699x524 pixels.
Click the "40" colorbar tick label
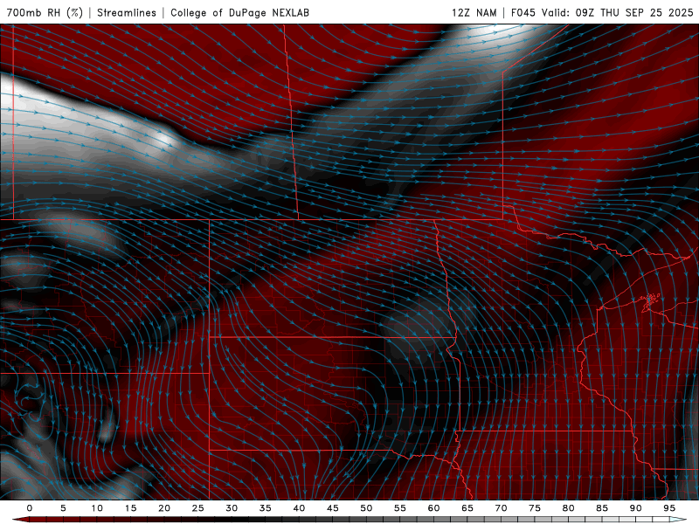coord(299,508)
